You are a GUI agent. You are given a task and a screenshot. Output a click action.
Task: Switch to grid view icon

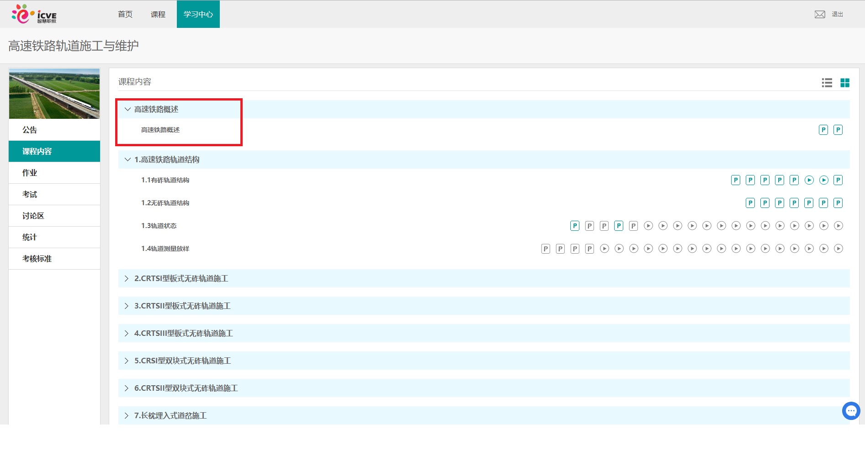tap(845, 83)
